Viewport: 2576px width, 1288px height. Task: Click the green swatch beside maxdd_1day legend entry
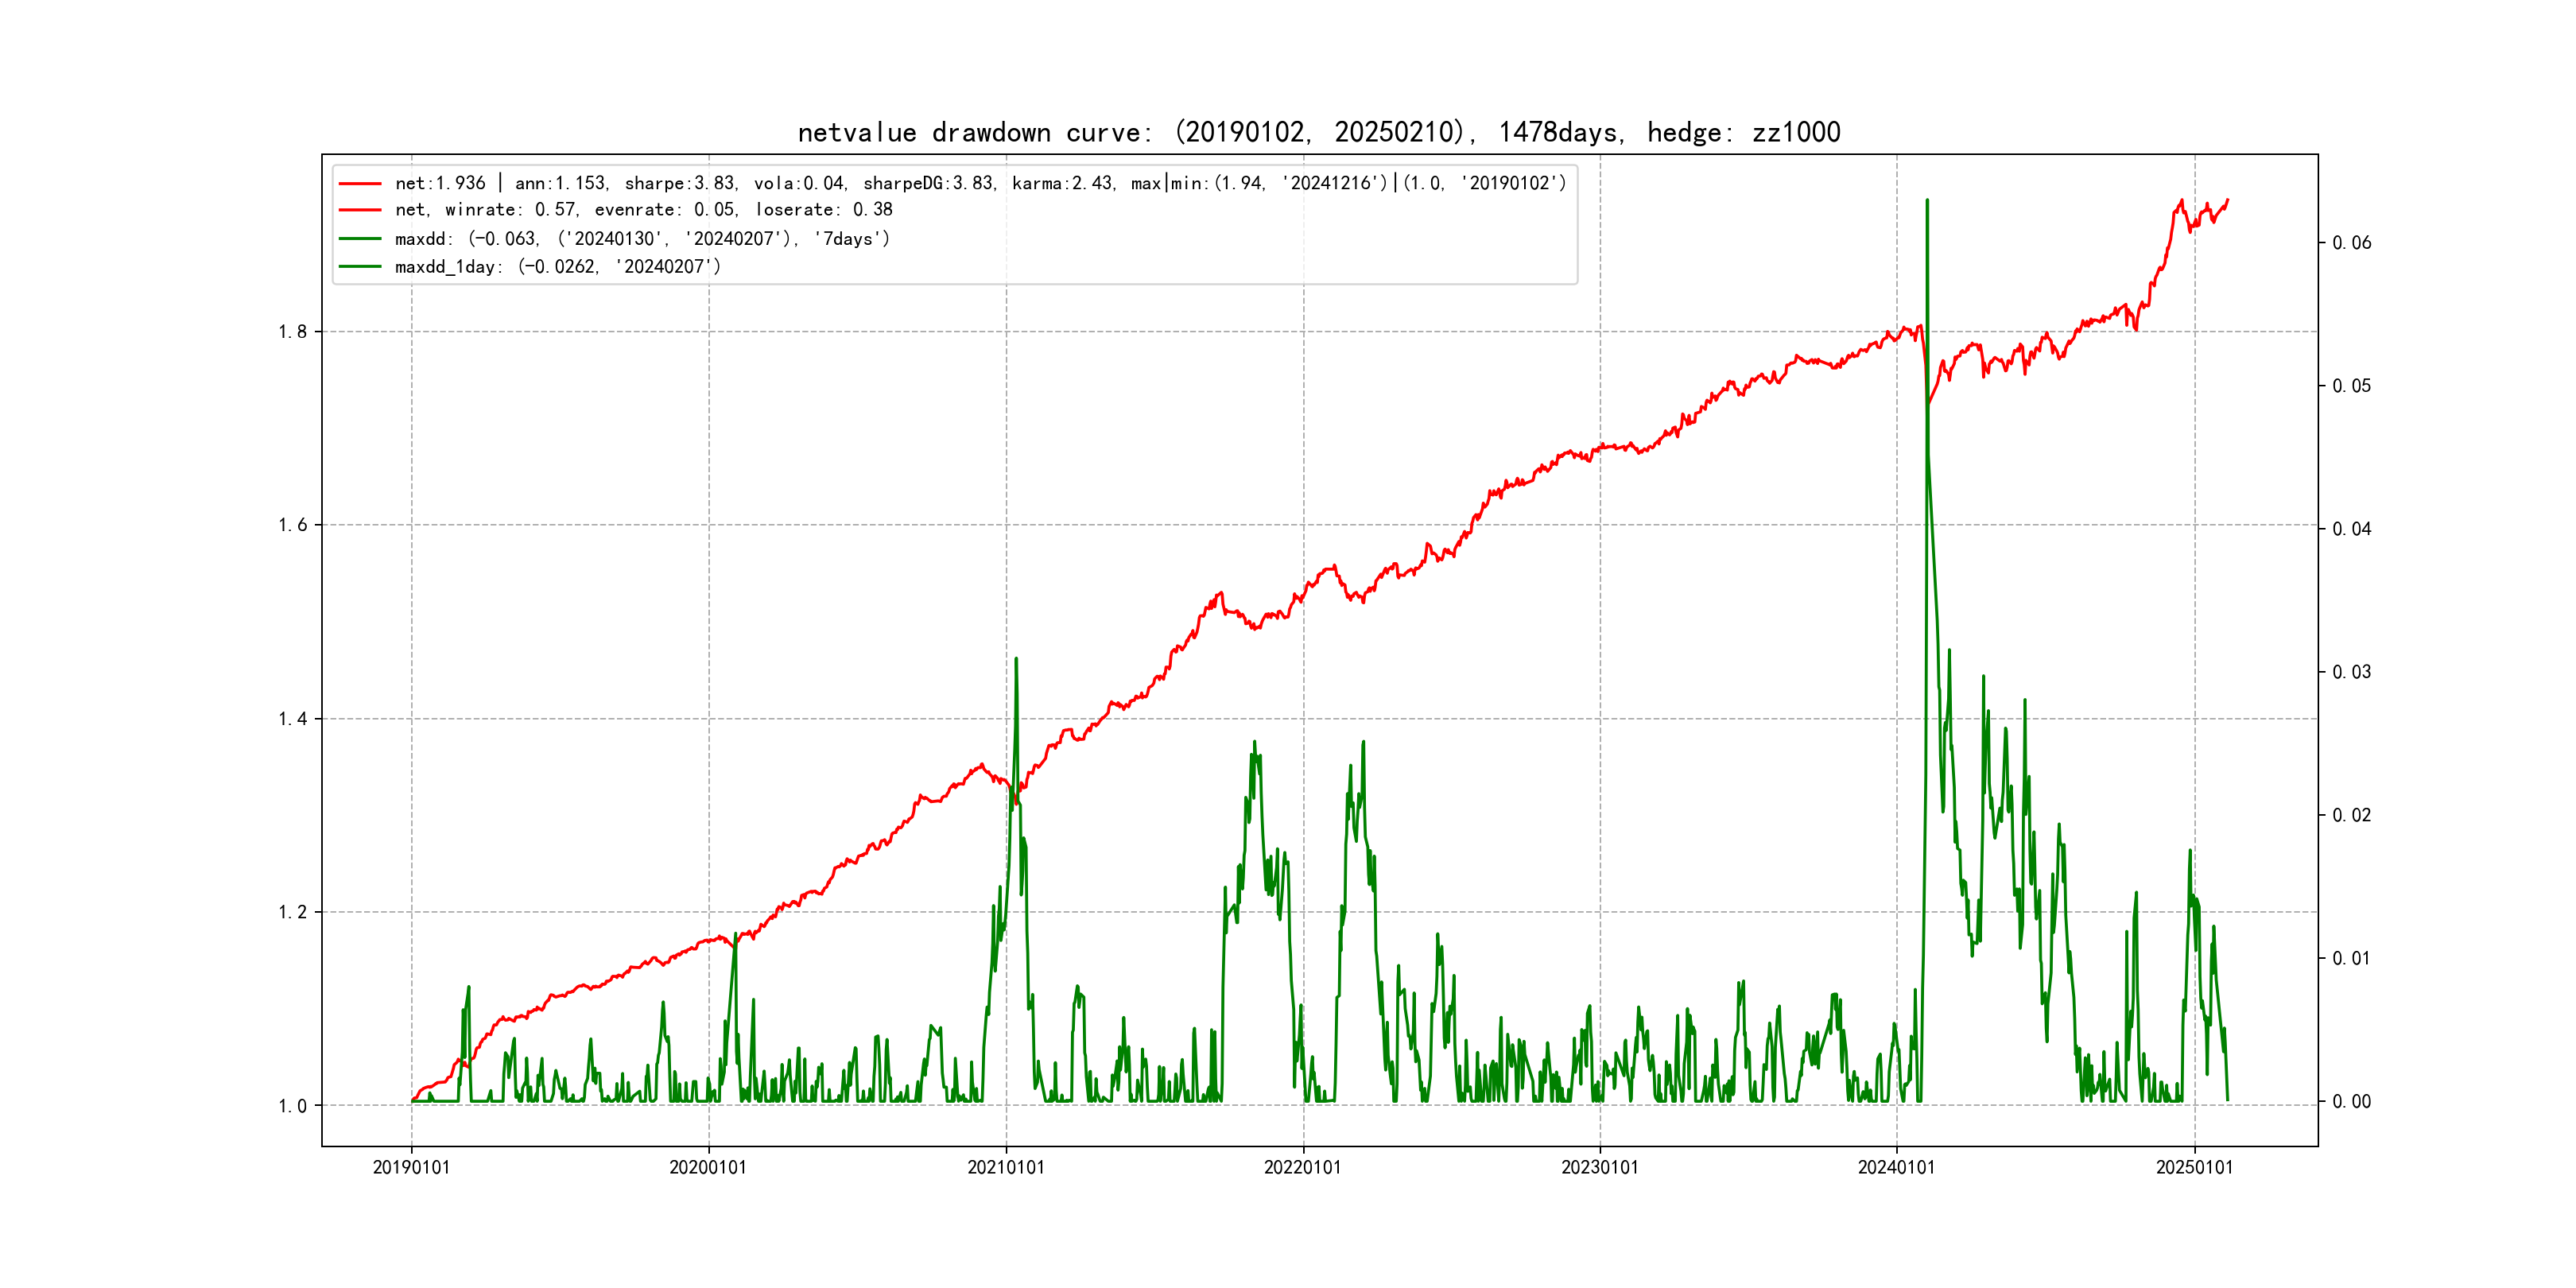tap(360, 267)
